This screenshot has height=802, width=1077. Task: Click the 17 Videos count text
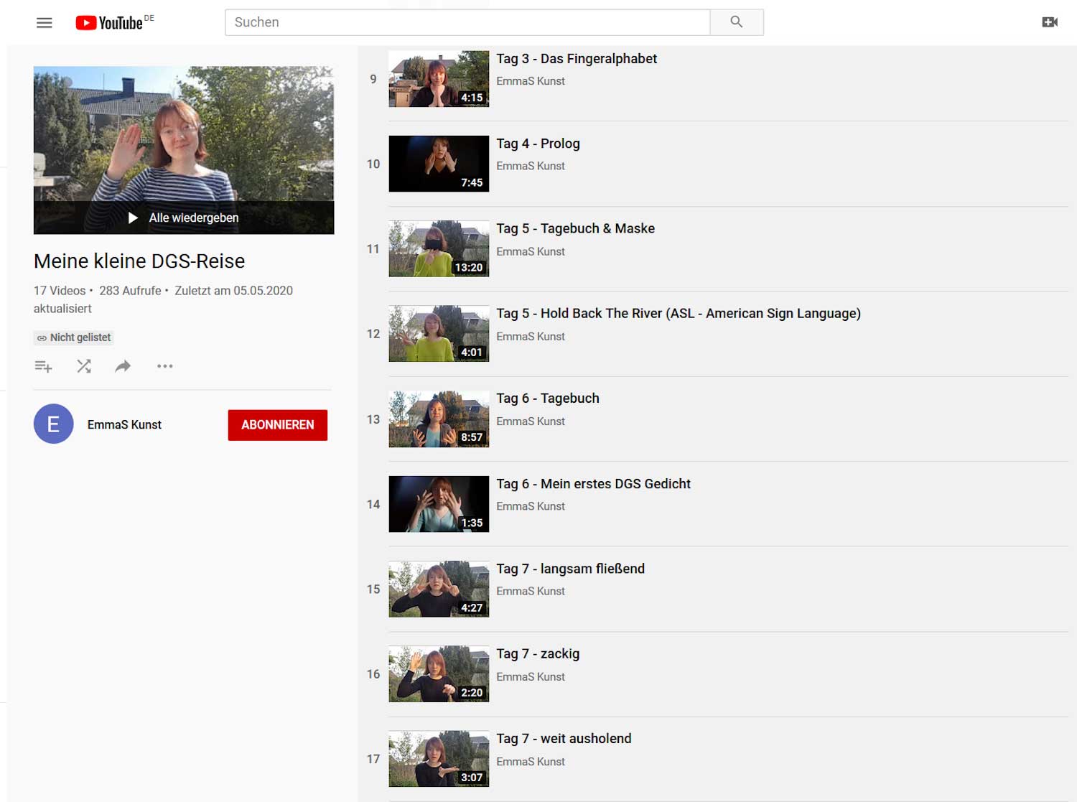click(60, 291)
